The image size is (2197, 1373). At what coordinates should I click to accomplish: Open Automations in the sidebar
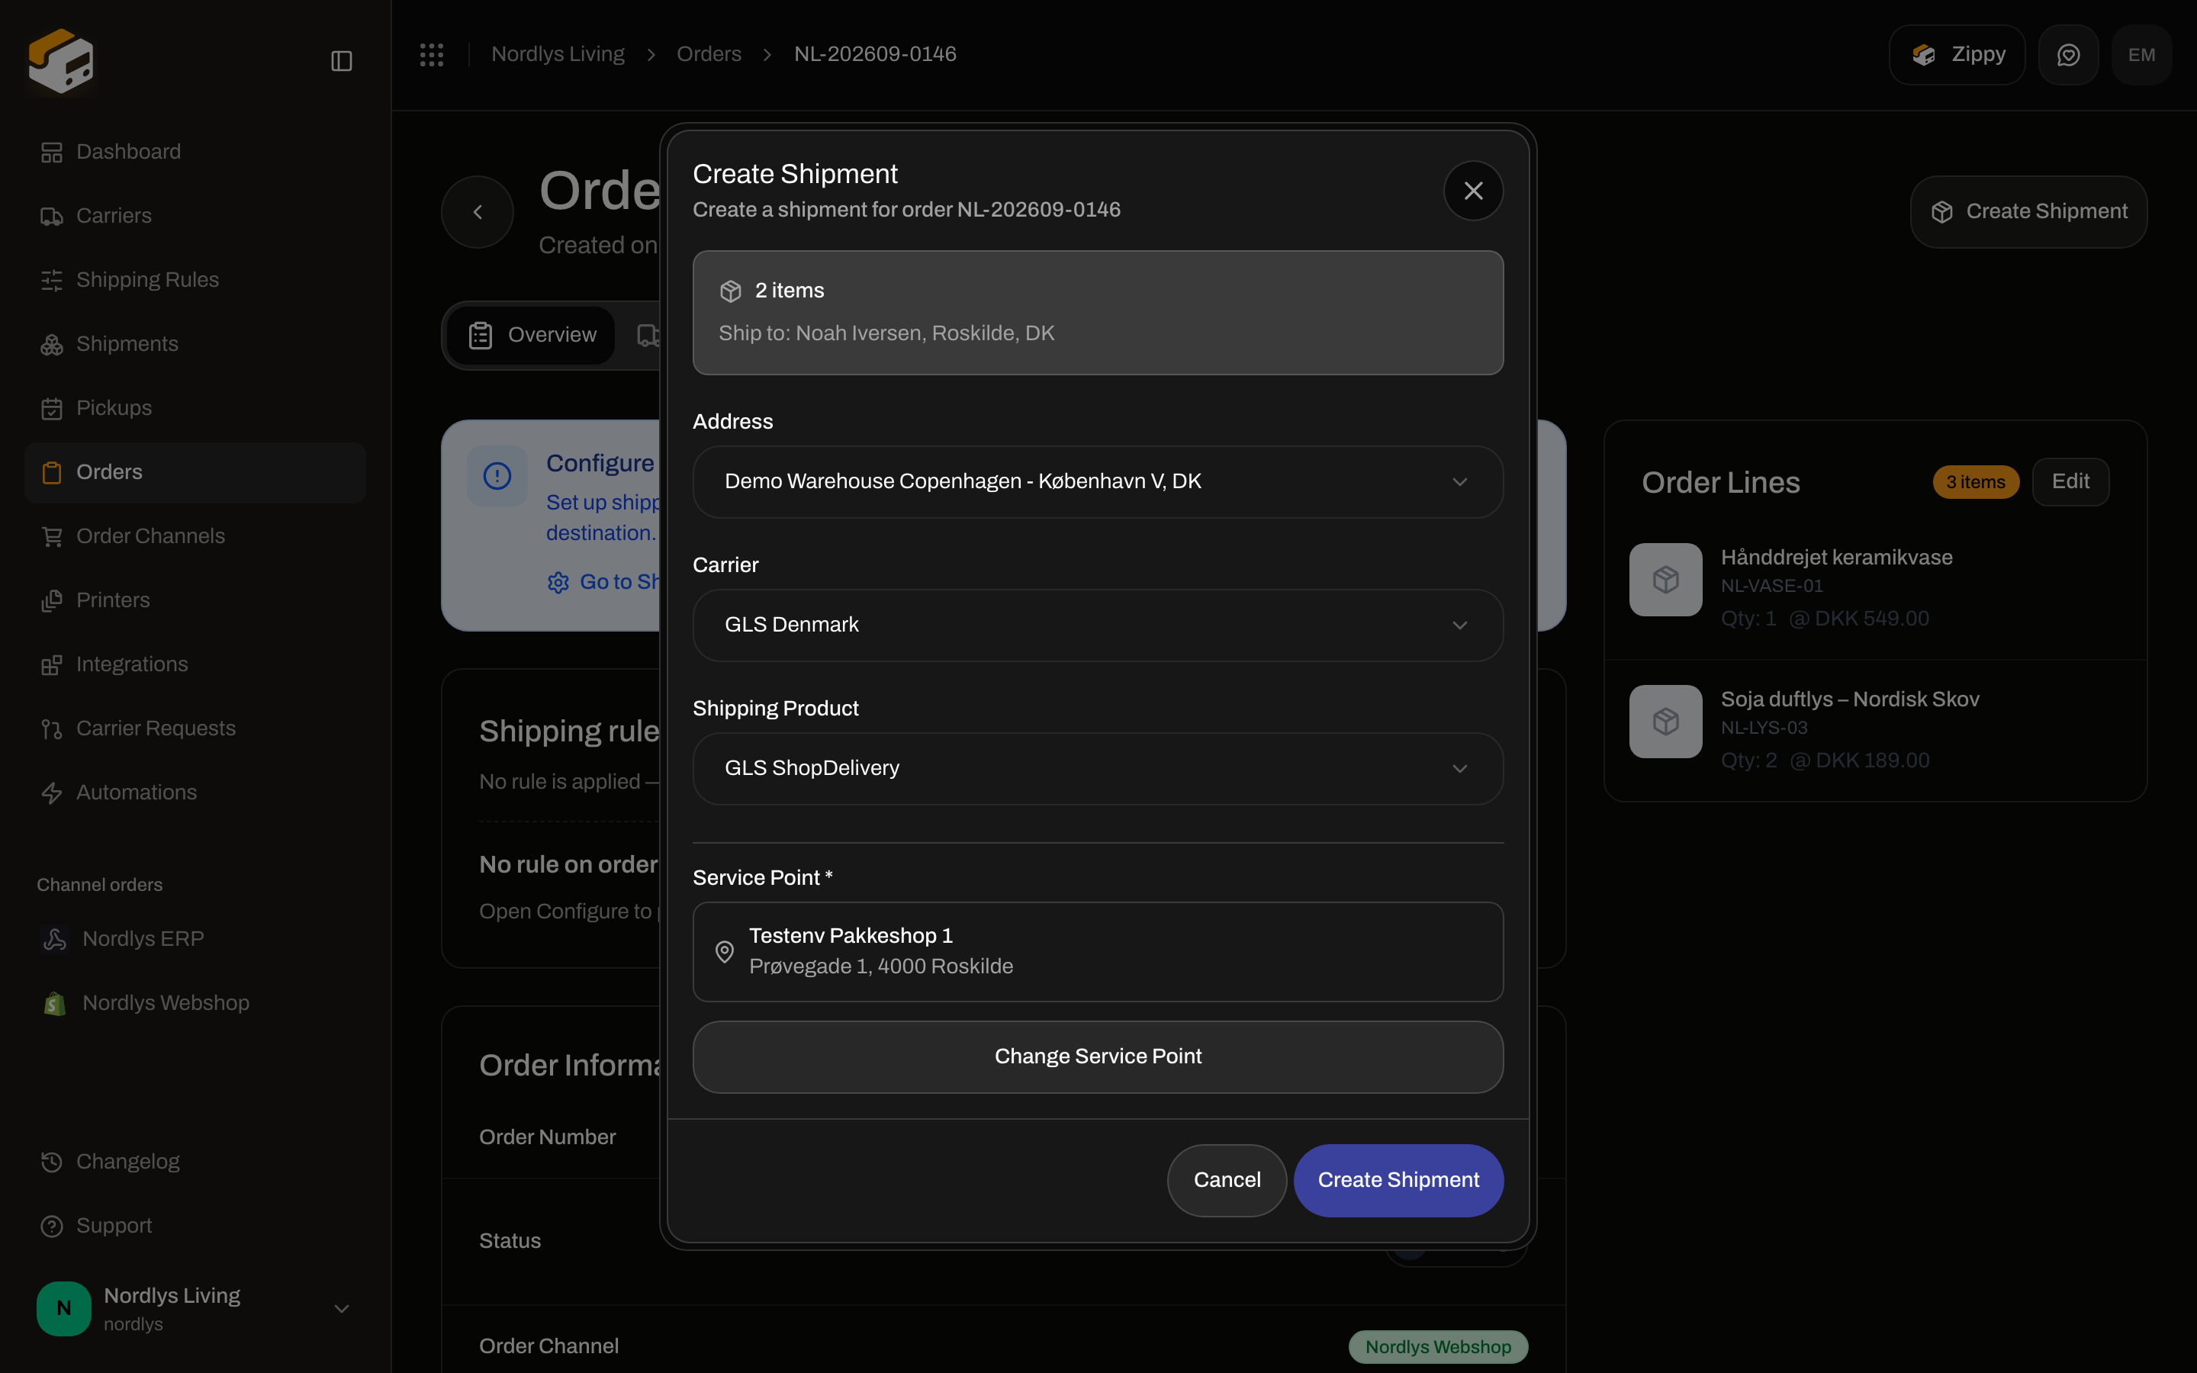195,793
